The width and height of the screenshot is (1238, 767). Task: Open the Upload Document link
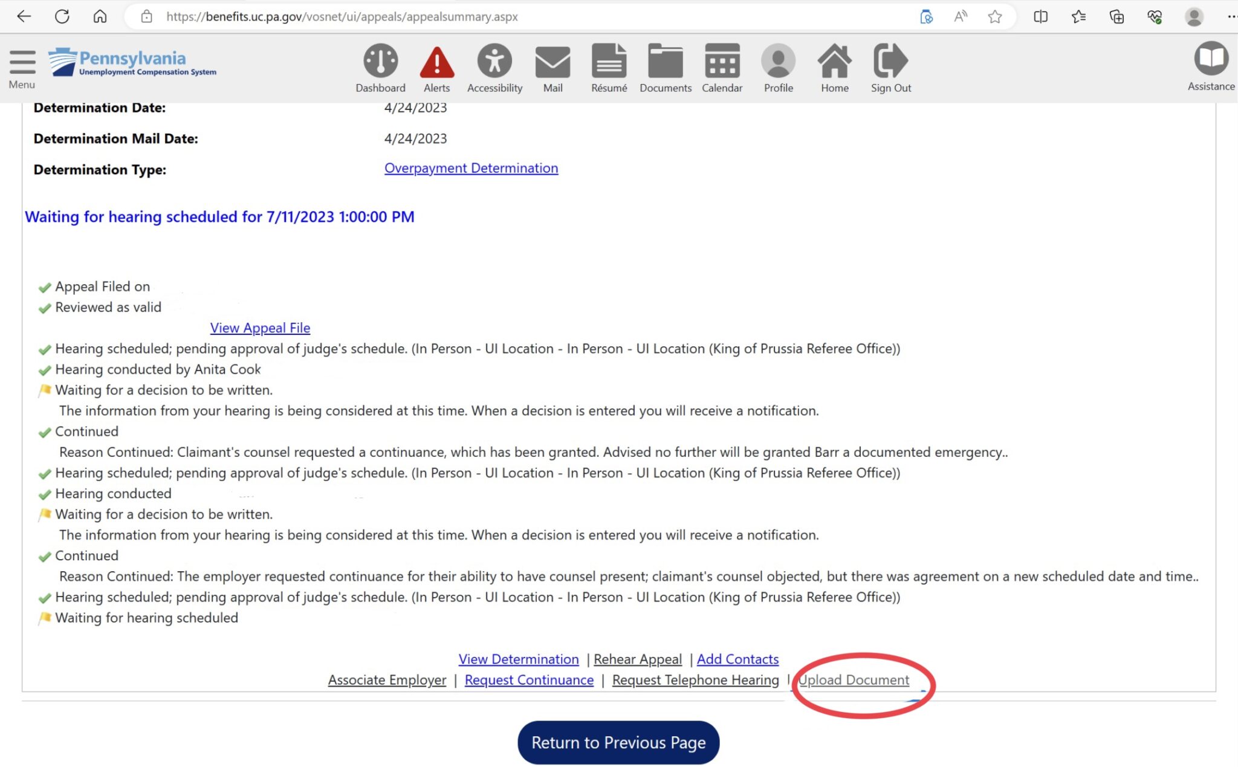point(854,679)
